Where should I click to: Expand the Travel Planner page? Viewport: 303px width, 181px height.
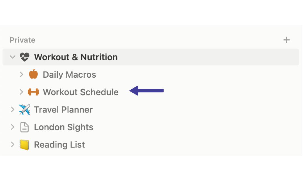(12, 109)
